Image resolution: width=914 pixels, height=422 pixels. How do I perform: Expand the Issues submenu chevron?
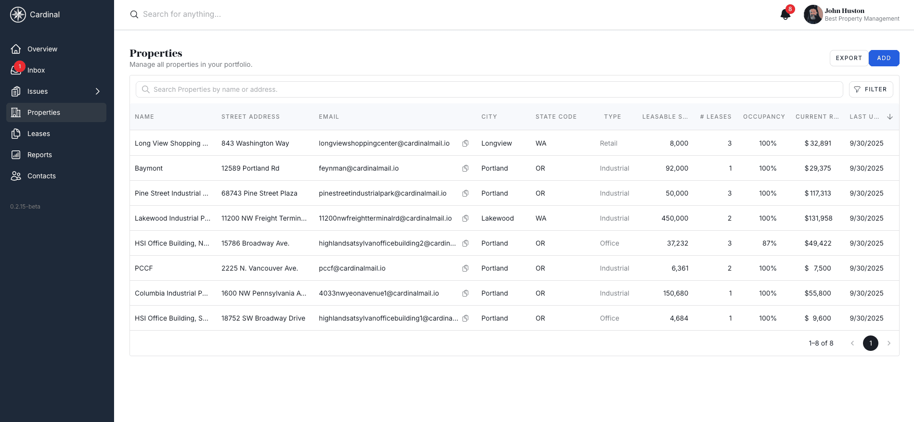pos(98,91)
